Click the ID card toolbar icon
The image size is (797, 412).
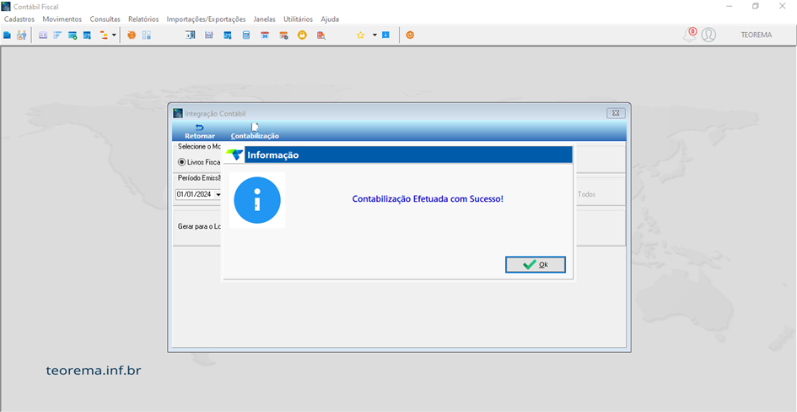click(43, 35)
